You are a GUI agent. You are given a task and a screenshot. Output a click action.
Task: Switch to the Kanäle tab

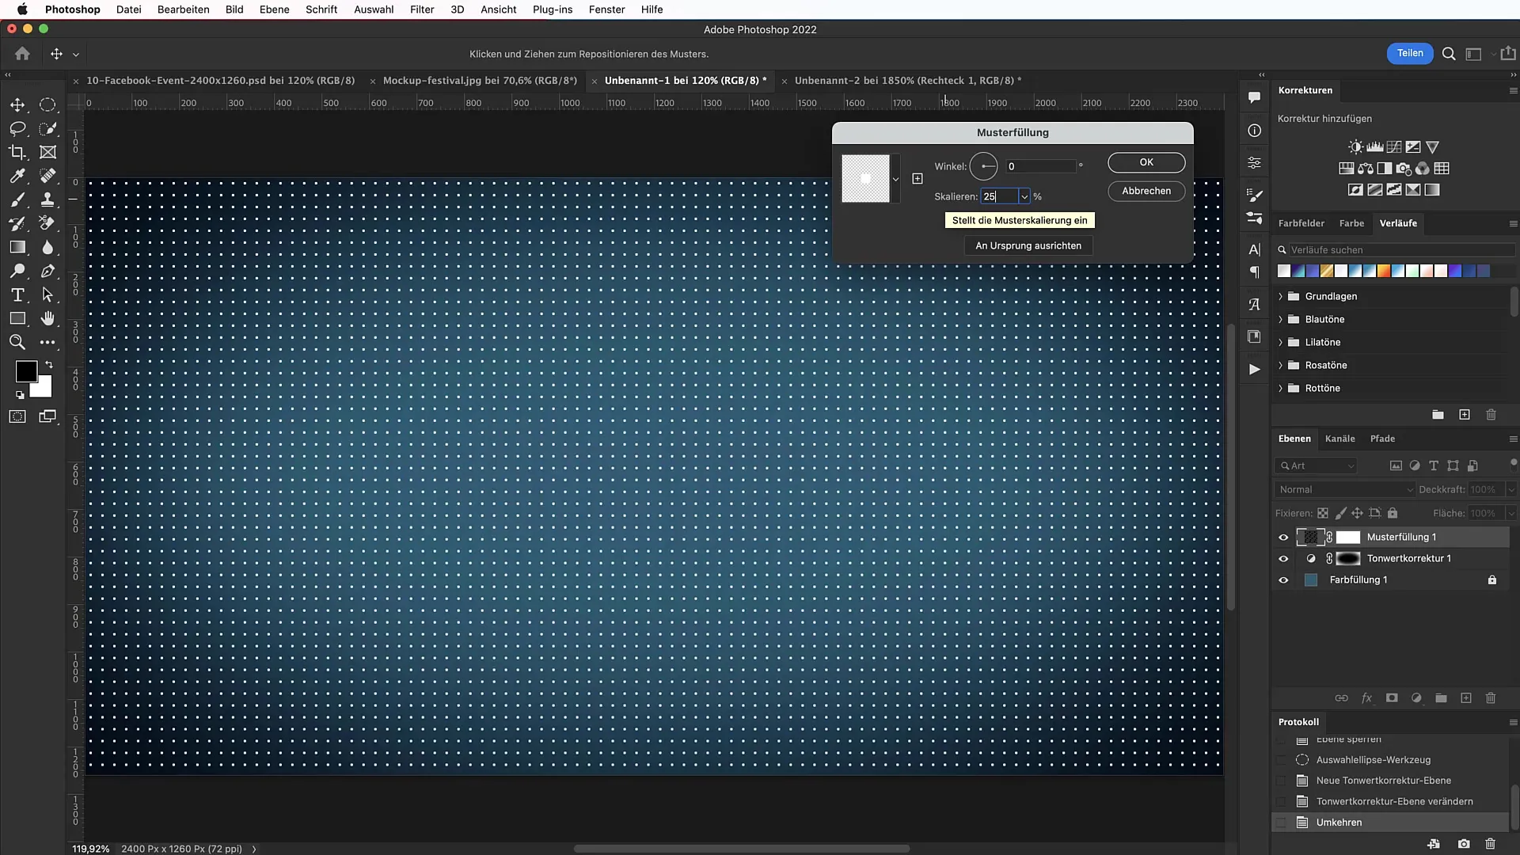[x=1339, y=438]
